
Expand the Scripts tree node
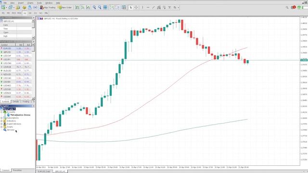[1, 127]
